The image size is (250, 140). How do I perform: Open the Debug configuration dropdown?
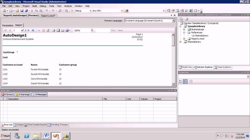tap(91, 11)
